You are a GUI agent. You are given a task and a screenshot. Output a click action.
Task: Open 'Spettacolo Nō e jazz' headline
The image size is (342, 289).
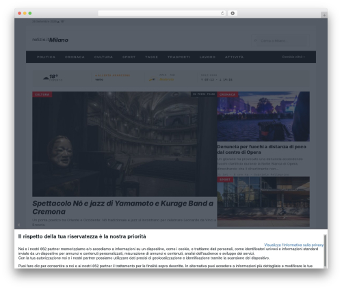(x=123, y=207)
